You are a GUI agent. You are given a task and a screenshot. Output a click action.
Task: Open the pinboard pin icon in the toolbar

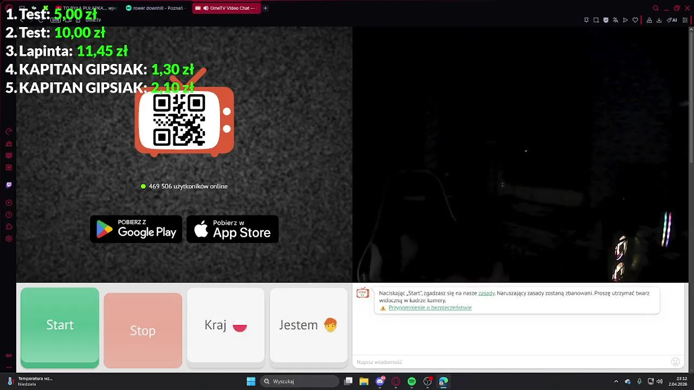coord(586,20)
